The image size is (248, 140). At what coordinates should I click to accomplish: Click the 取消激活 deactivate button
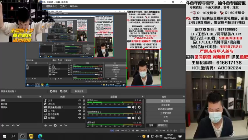click(79, 91)
